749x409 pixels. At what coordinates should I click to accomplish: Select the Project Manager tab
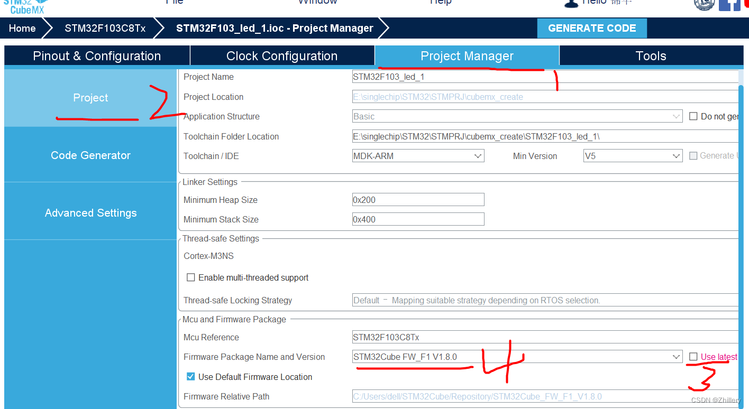[467, 56]
